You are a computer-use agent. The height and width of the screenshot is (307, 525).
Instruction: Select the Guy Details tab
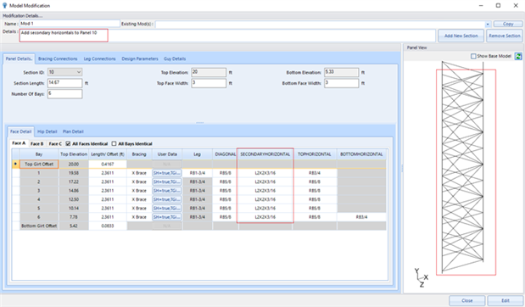tap(175, 59)
